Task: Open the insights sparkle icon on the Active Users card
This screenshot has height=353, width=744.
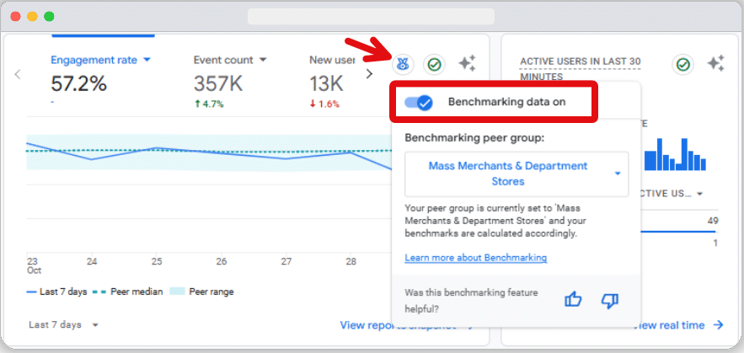Action: point(716,63)
